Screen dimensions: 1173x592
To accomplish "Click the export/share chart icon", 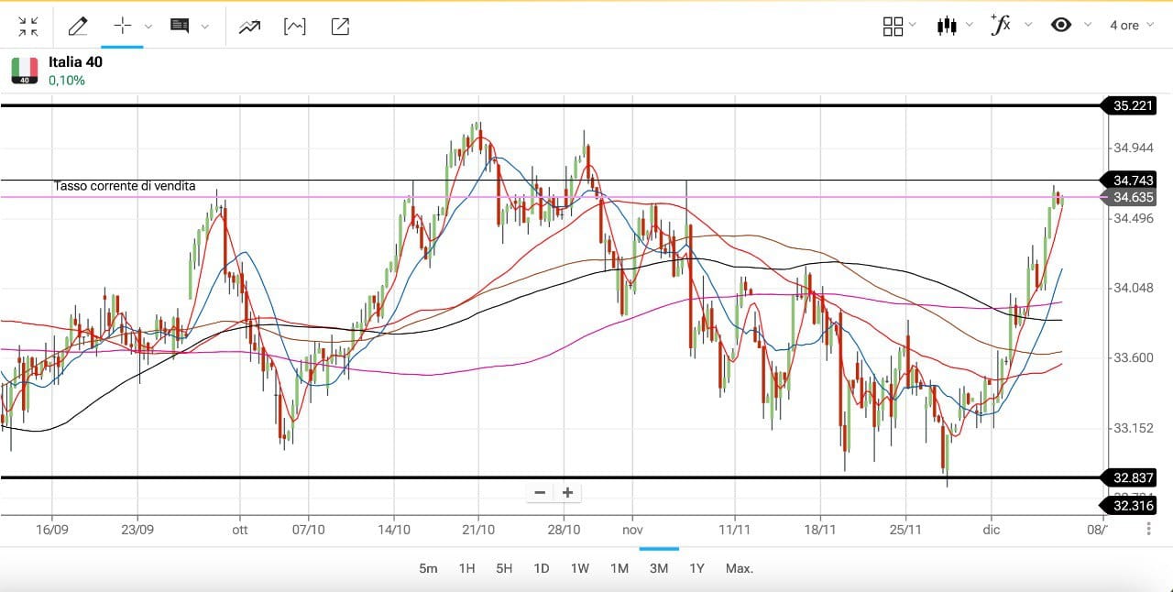I will point(340,26).
